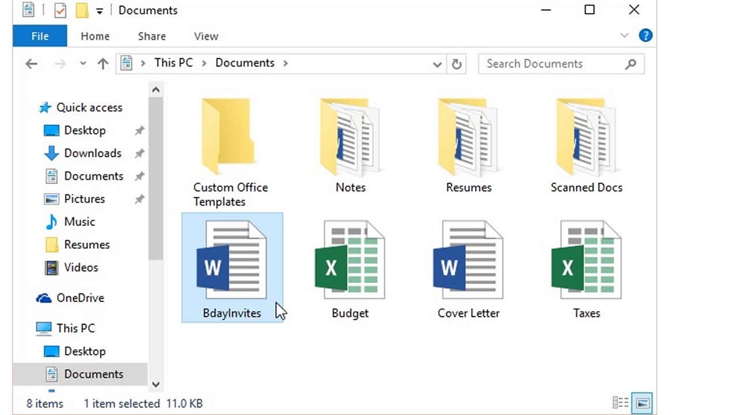The image size is (738, 415).
Task: Click chevron after Documents in address bar
Action: point(285,63)
